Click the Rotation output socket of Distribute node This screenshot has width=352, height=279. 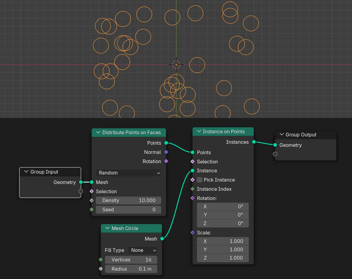click(x=166, y=161)
